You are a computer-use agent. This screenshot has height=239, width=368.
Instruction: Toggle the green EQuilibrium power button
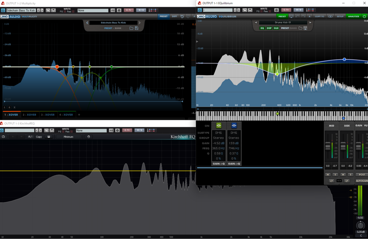pyautogui.click(x=364, y=16)
